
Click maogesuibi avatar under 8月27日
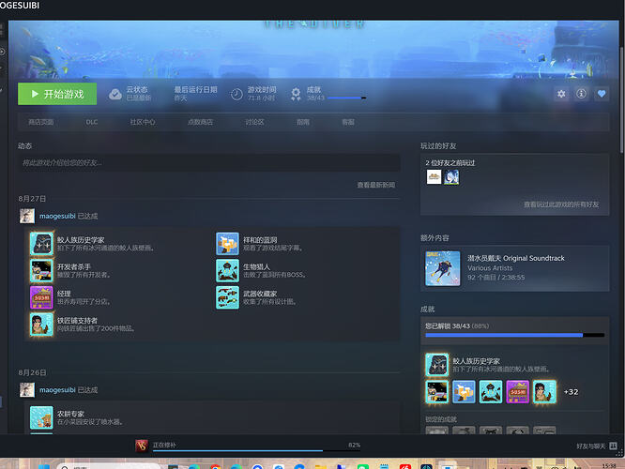click(x=27, y=216)
